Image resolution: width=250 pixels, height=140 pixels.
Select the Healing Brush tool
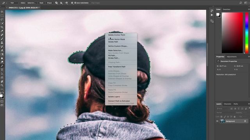click(2, 35)
